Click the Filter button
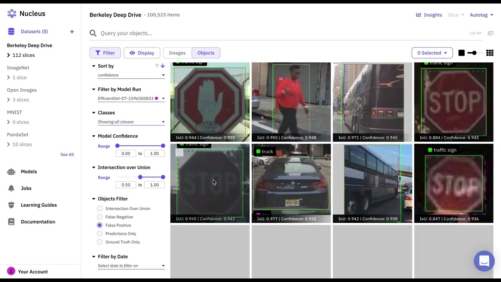The image size is (501, 282). pos(105,53)
